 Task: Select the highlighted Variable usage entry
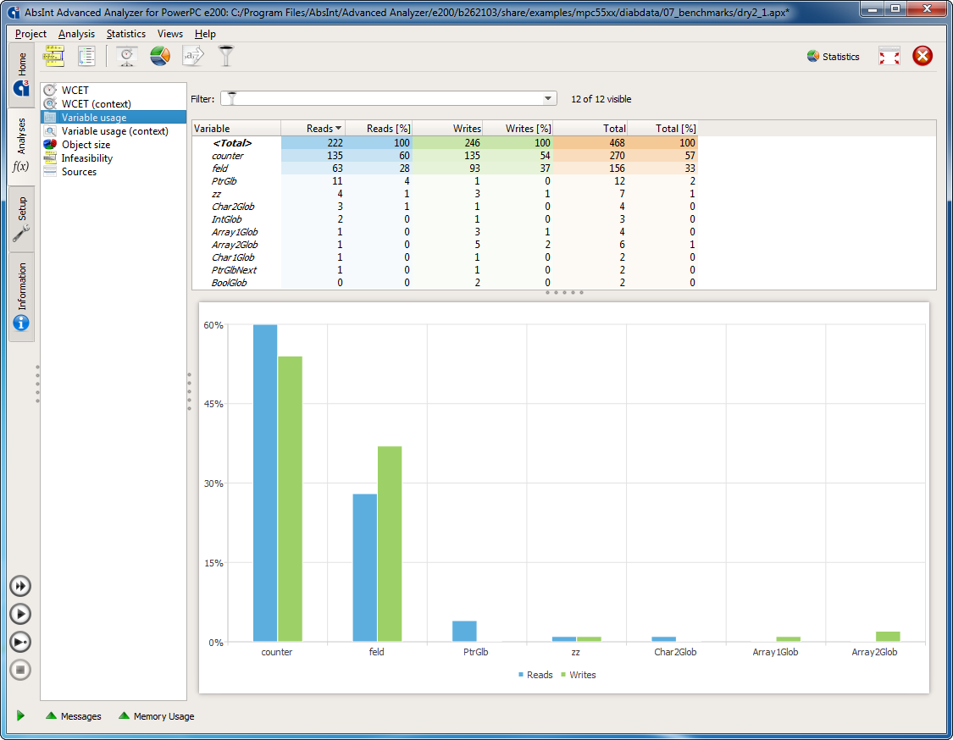(113, 117)
